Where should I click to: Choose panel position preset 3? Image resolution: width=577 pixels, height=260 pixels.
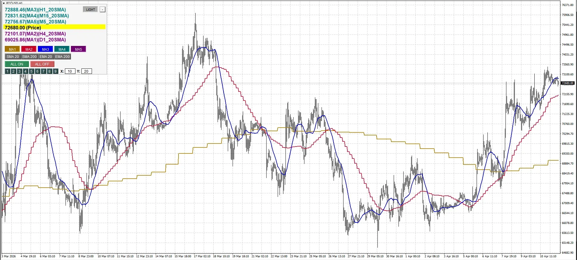[20, 71]
